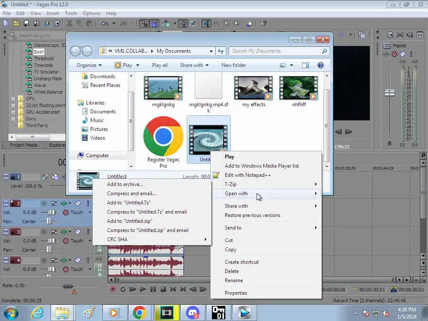Image resolution: width=428 pixels, height=321 pixels.
Task: Click Go to Start transport icon
Action: (x=173, y=289)
